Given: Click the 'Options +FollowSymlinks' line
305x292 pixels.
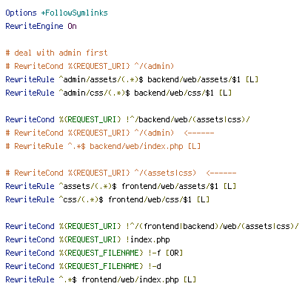Looking at the screenshot, I should tap(56, 13).
